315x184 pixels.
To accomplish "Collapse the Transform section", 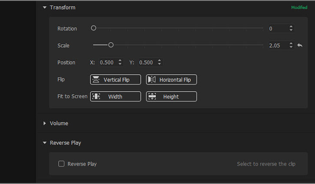I will pos(45,7).
